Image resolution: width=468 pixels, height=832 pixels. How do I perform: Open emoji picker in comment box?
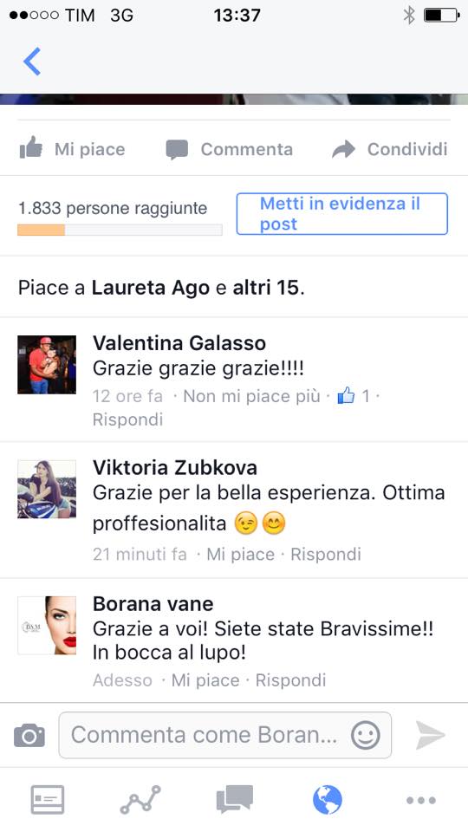click(x=366, y=736)
